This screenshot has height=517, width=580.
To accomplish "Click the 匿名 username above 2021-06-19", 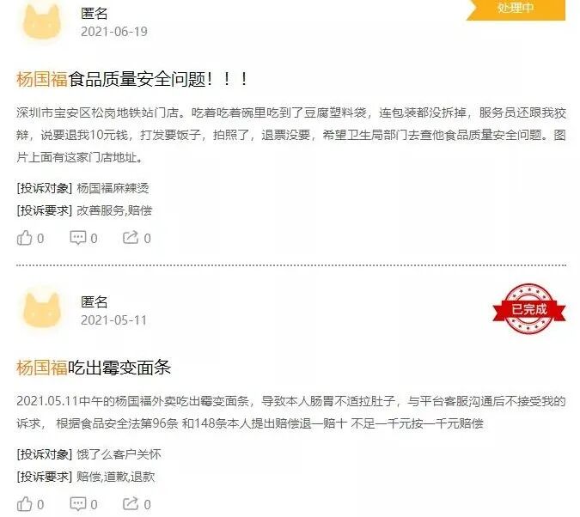I will [95, 14].
